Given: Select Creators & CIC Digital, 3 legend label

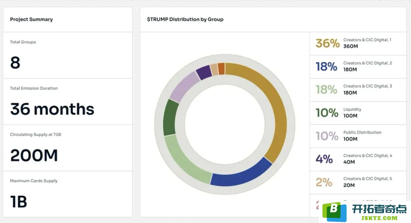Looking at the screenshot, I should [368, 86].
